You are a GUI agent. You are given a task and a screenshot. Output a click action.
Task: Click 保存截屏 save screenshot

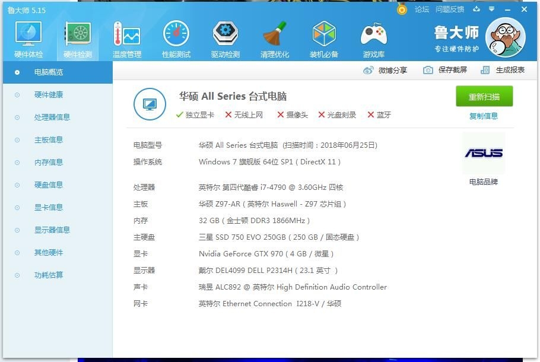click(445, 70)
